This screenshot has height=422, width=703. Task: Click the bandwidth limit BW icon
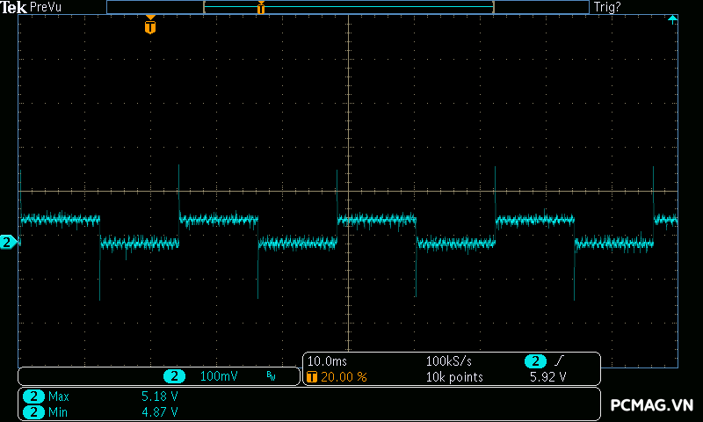tap(271, 377)
